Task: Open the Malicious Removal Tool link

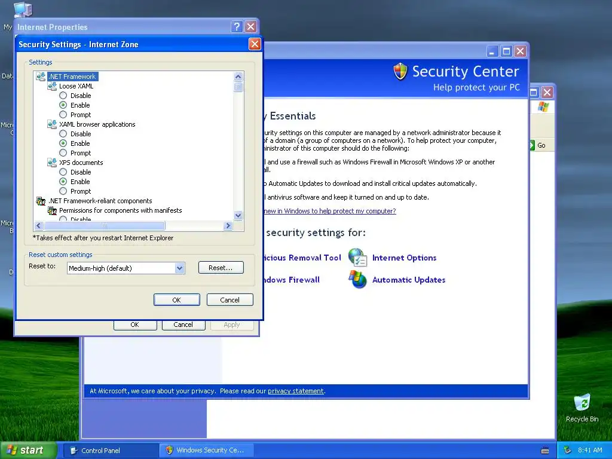Action: pos(302,258)
